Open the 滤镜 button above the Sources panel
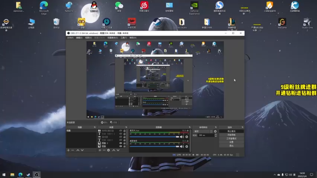The height and width of the screenshot is (178, 317). click(114, 123)
